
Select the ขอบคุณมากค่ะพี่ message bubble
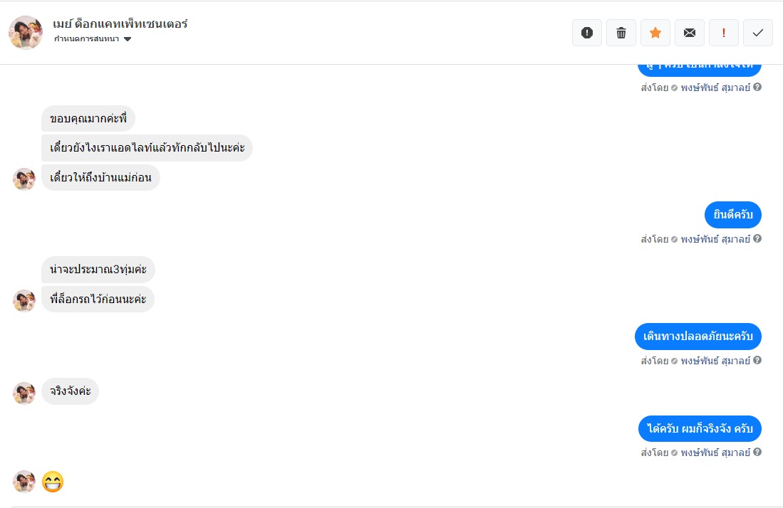pos(88,118)
